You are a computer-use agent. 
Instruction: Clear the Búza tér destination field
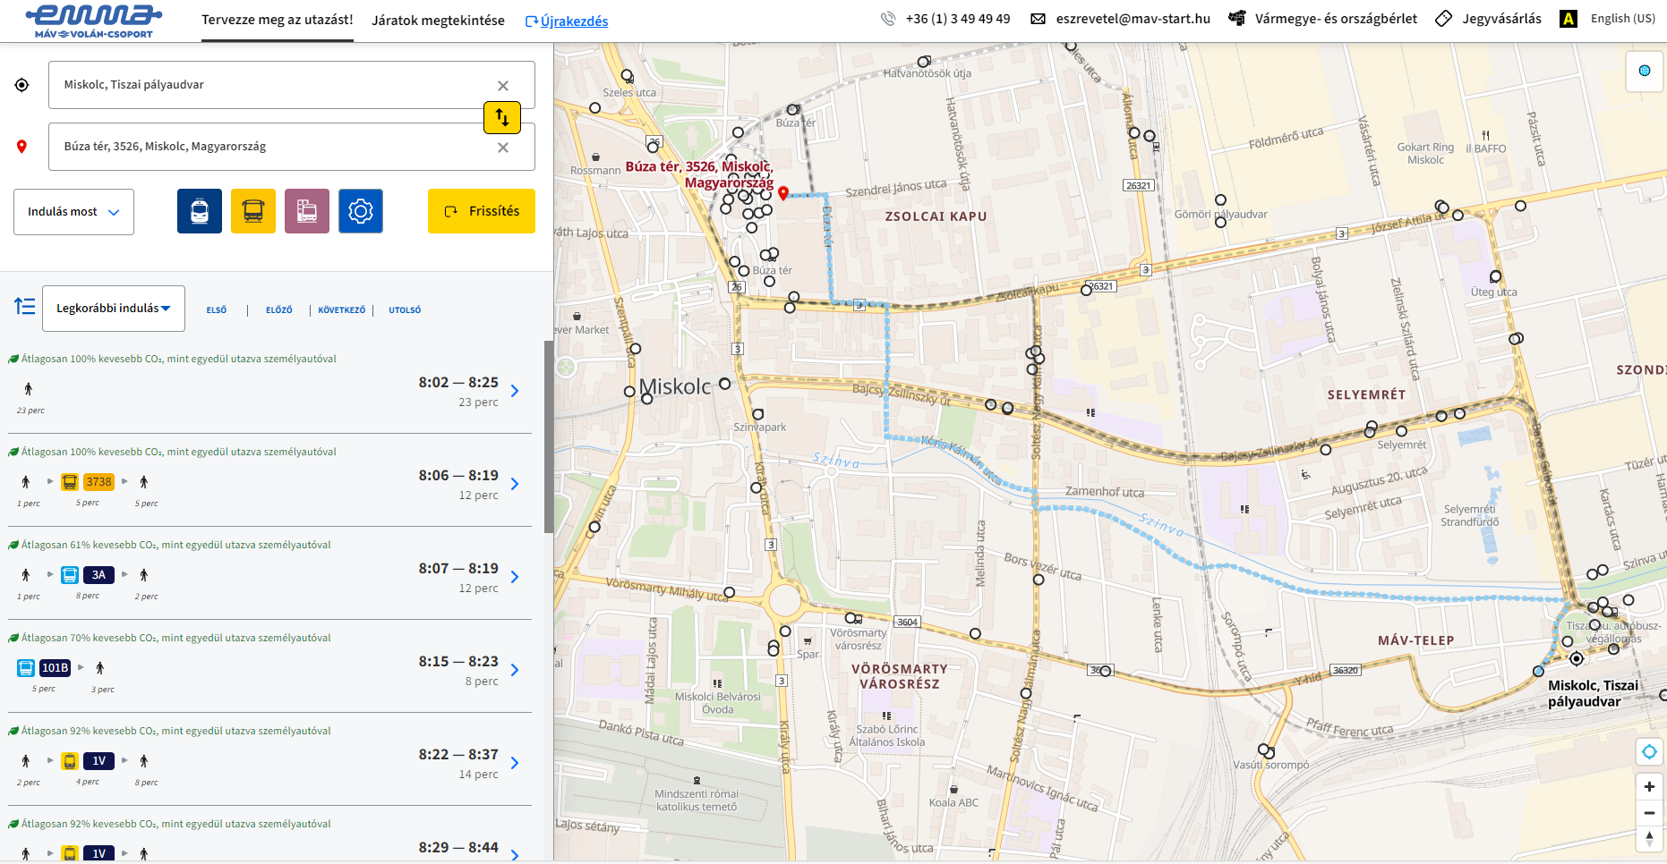[x=503, y=148]
